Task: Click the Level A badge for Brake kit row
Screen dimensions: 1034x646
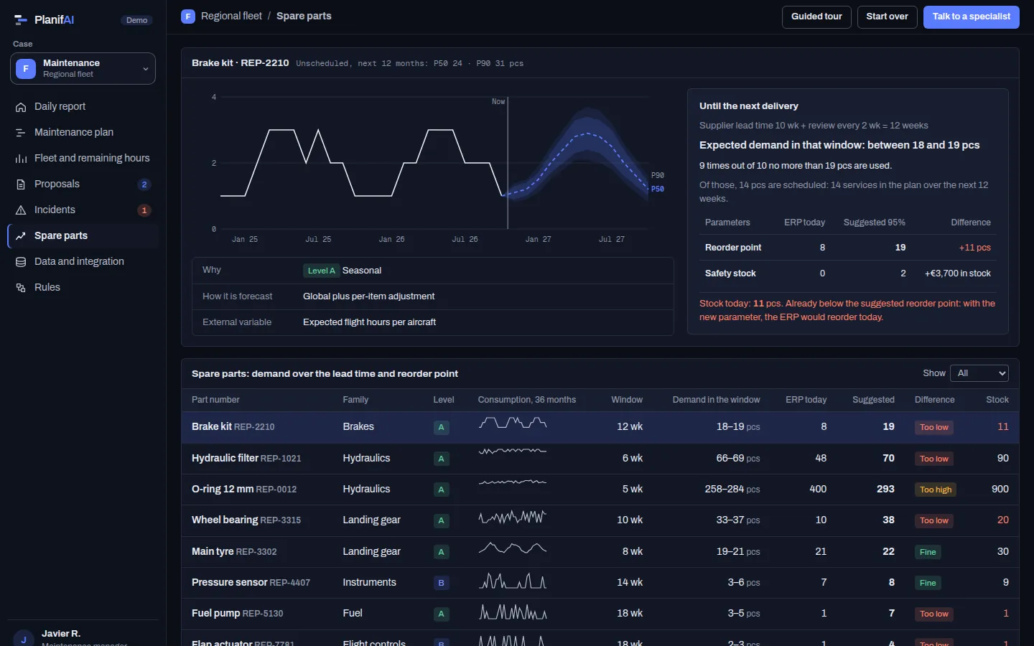Action: [441, 427]
